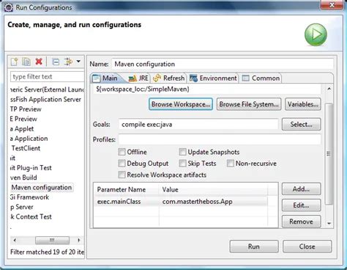Screen dimensions: 347x270
Task: Remove the selected parameter button
Action: tap(302, 222)
